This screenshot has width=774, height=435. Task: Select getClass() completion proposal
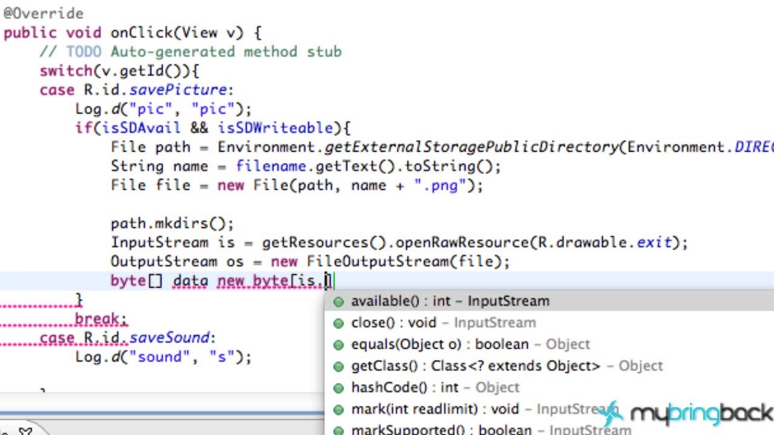pyautogui.click(x=549, y=366)
